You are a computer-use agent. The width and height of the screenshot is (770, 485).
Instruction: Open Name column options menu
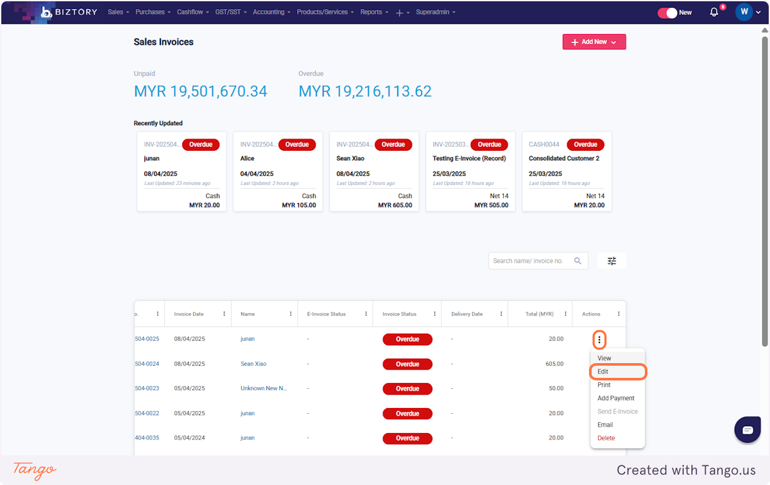point(291,314)
